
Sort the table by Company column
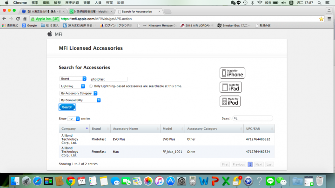point(74,128)
